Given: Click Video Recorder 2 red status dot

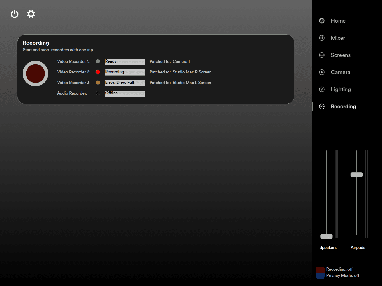Looking at the screenshot, I should point(98,72).
